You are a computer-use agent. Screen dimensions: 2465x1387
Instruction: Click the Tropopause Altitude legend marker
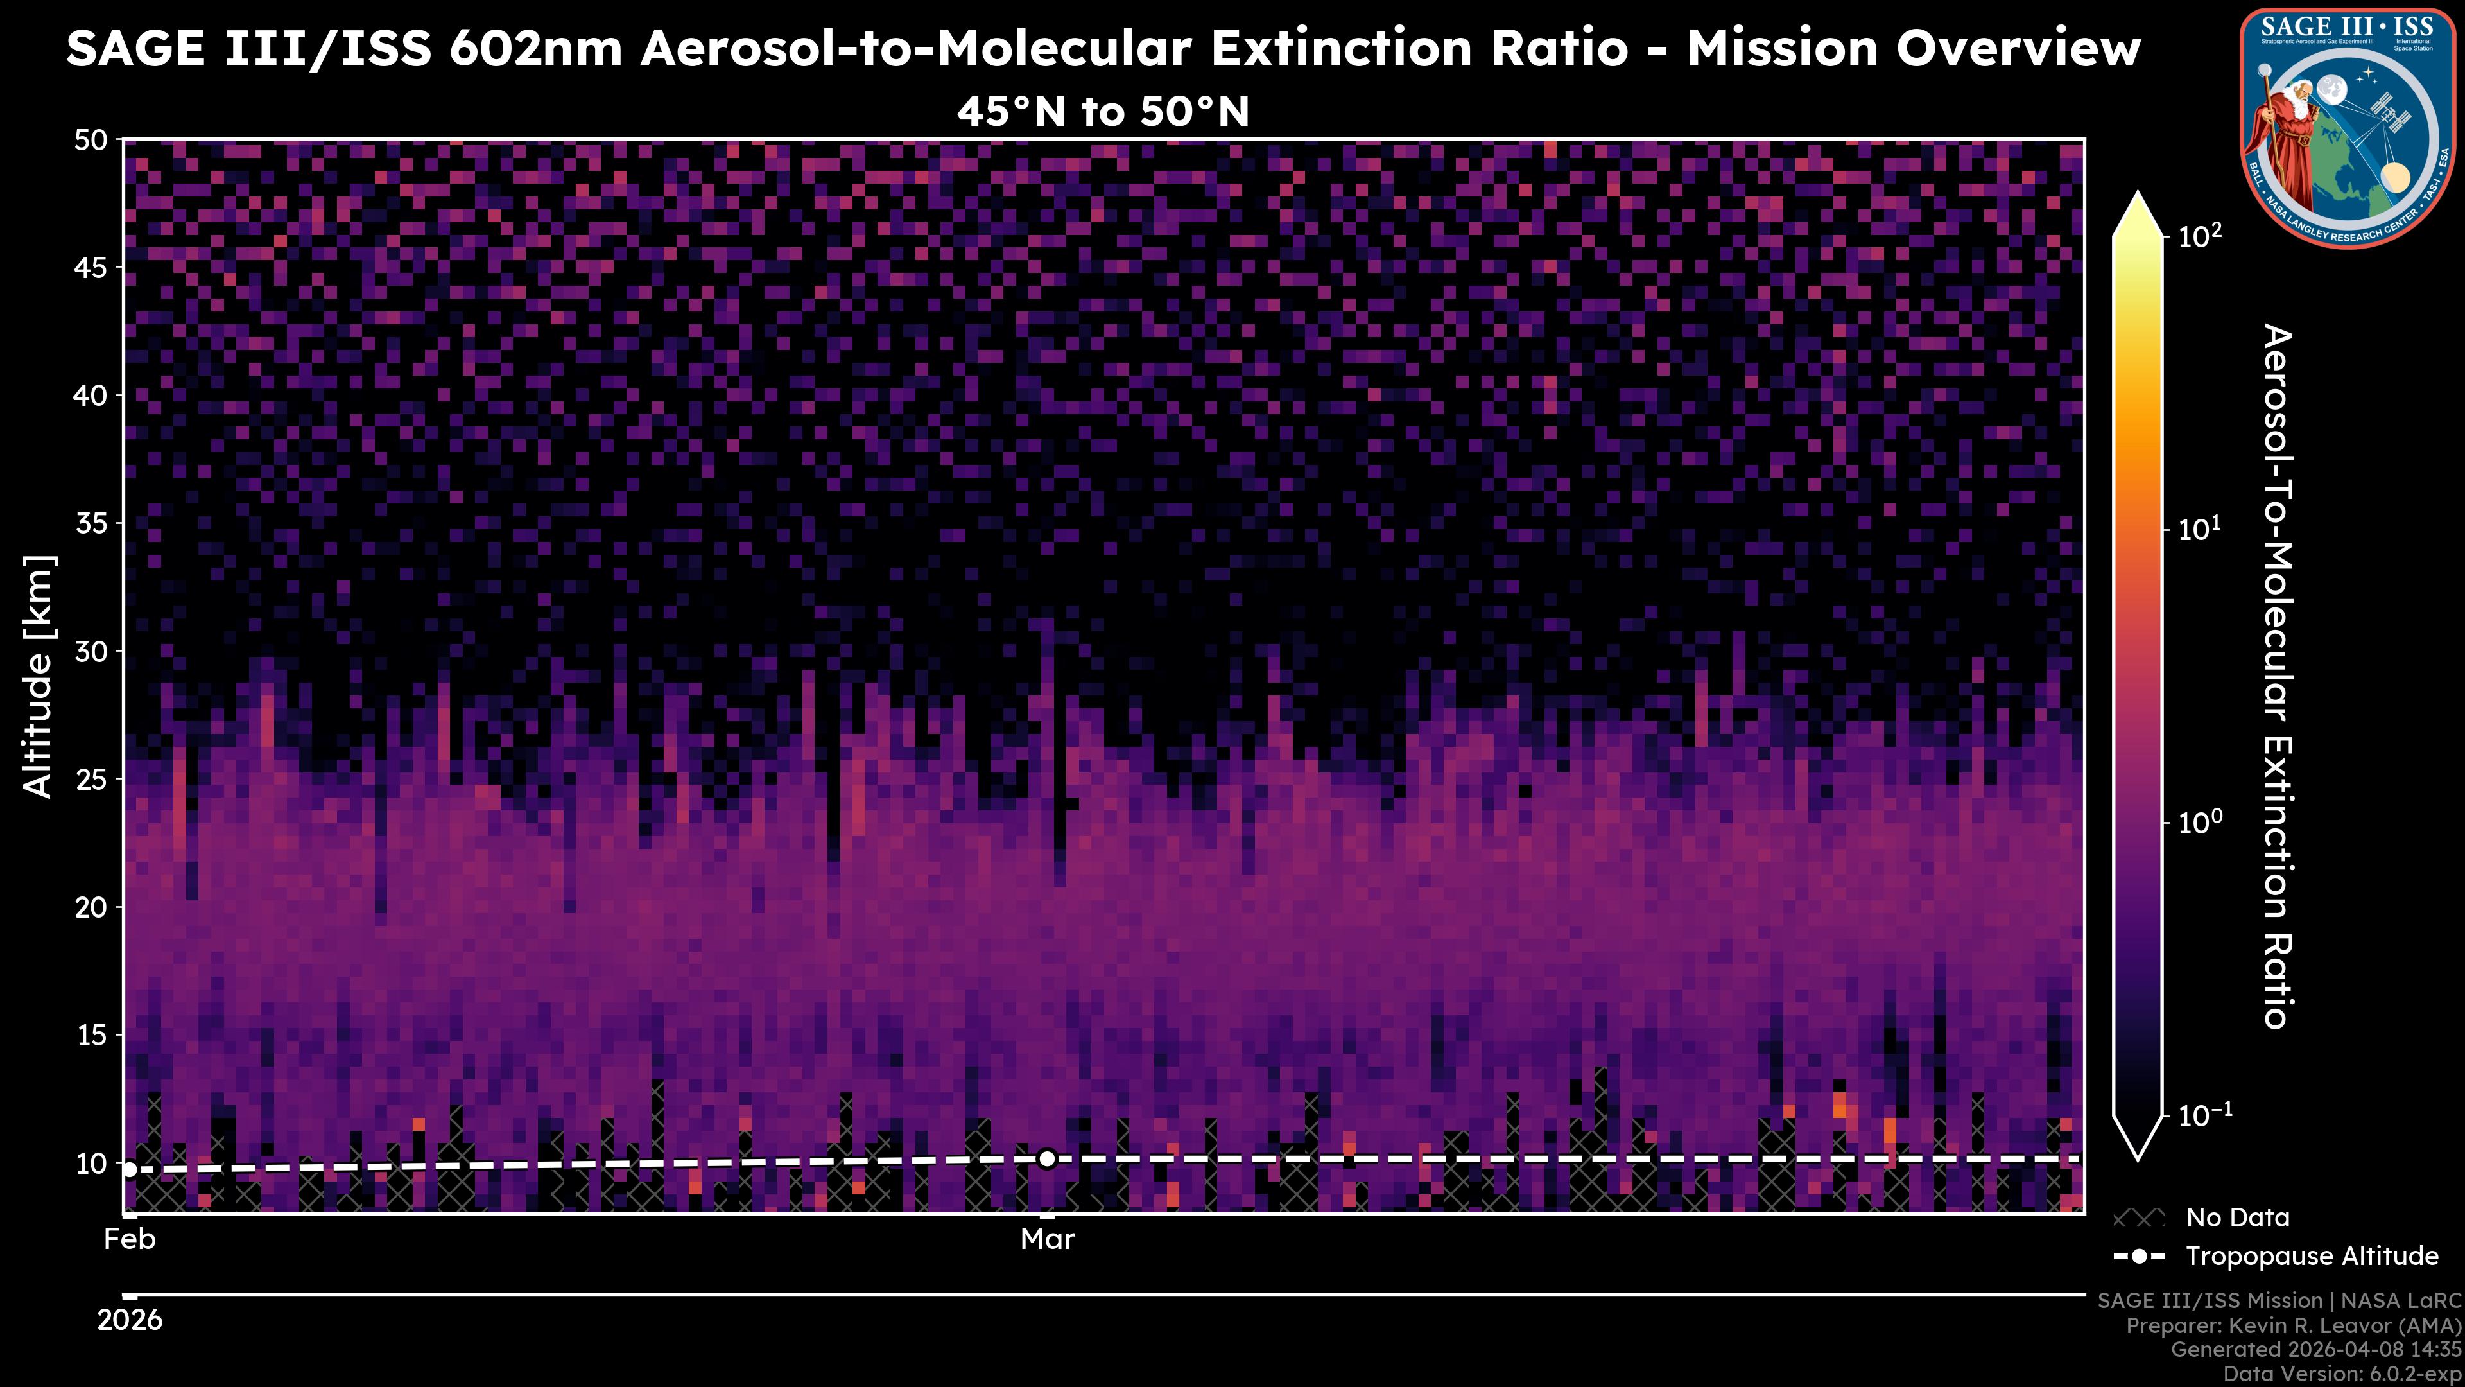click(2139, 1256)
